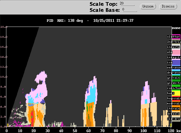The image size is (181, 133).
Task: Click the yellow endpoint marker 1
Action: 8,125
